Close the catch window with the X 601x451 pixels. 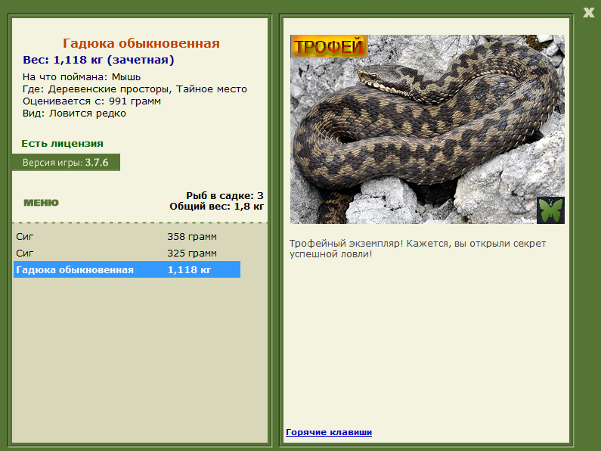point(589,12)
